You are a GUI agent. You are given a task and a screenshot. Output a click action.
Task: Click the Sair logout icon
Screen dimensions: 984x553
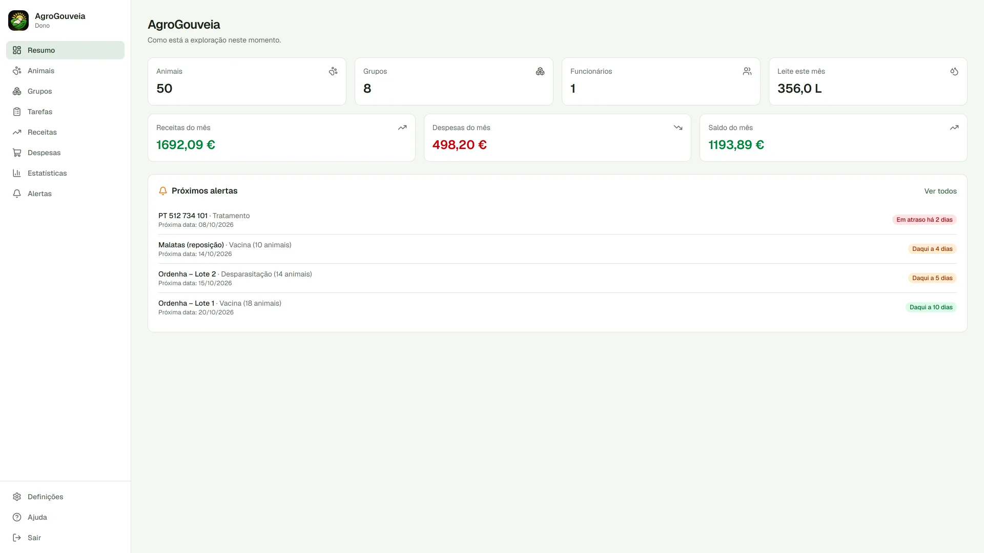pyautogui.click(x=17, y=538)
